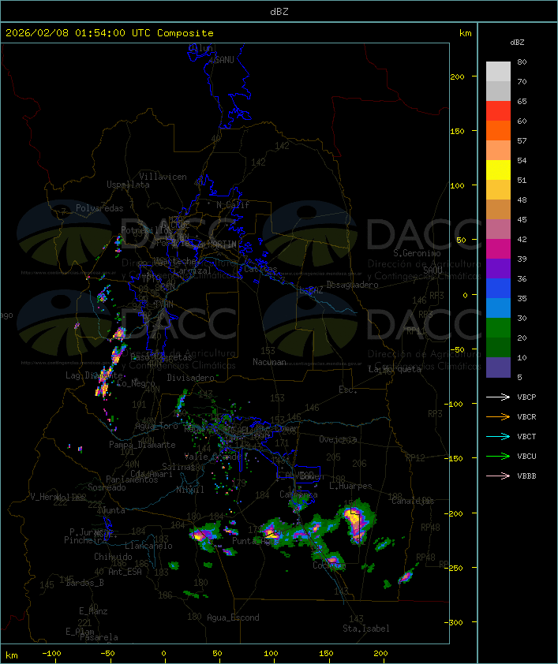Click the dBZ heading above the color scale

coord(517,43)
